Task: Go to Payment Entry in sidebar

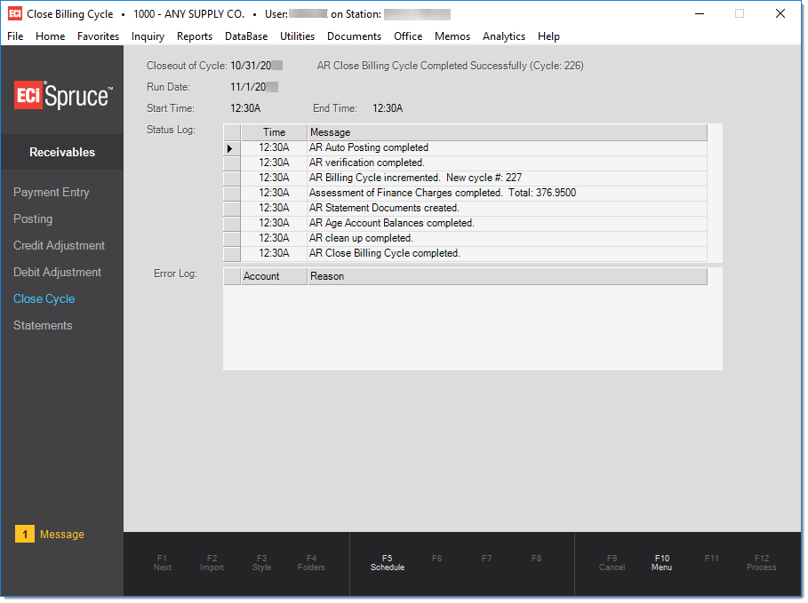Action: [51, 192]
